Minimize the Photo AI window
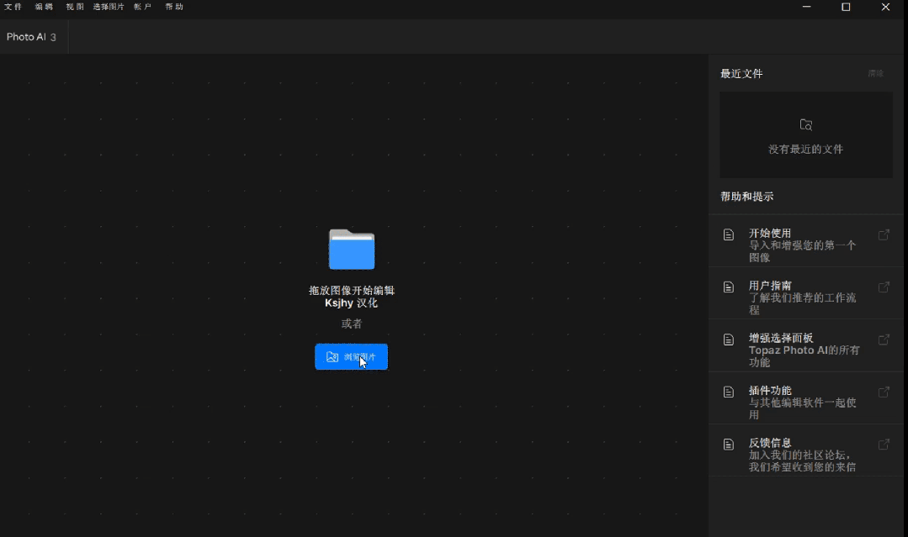 click(x=806, y=7)
